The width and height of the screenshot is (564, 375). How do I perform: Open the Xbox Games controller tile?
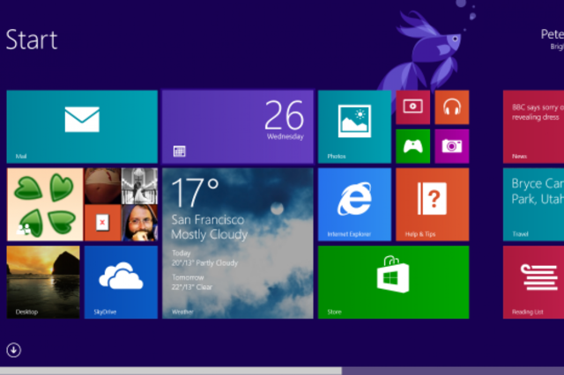point(413,146)
